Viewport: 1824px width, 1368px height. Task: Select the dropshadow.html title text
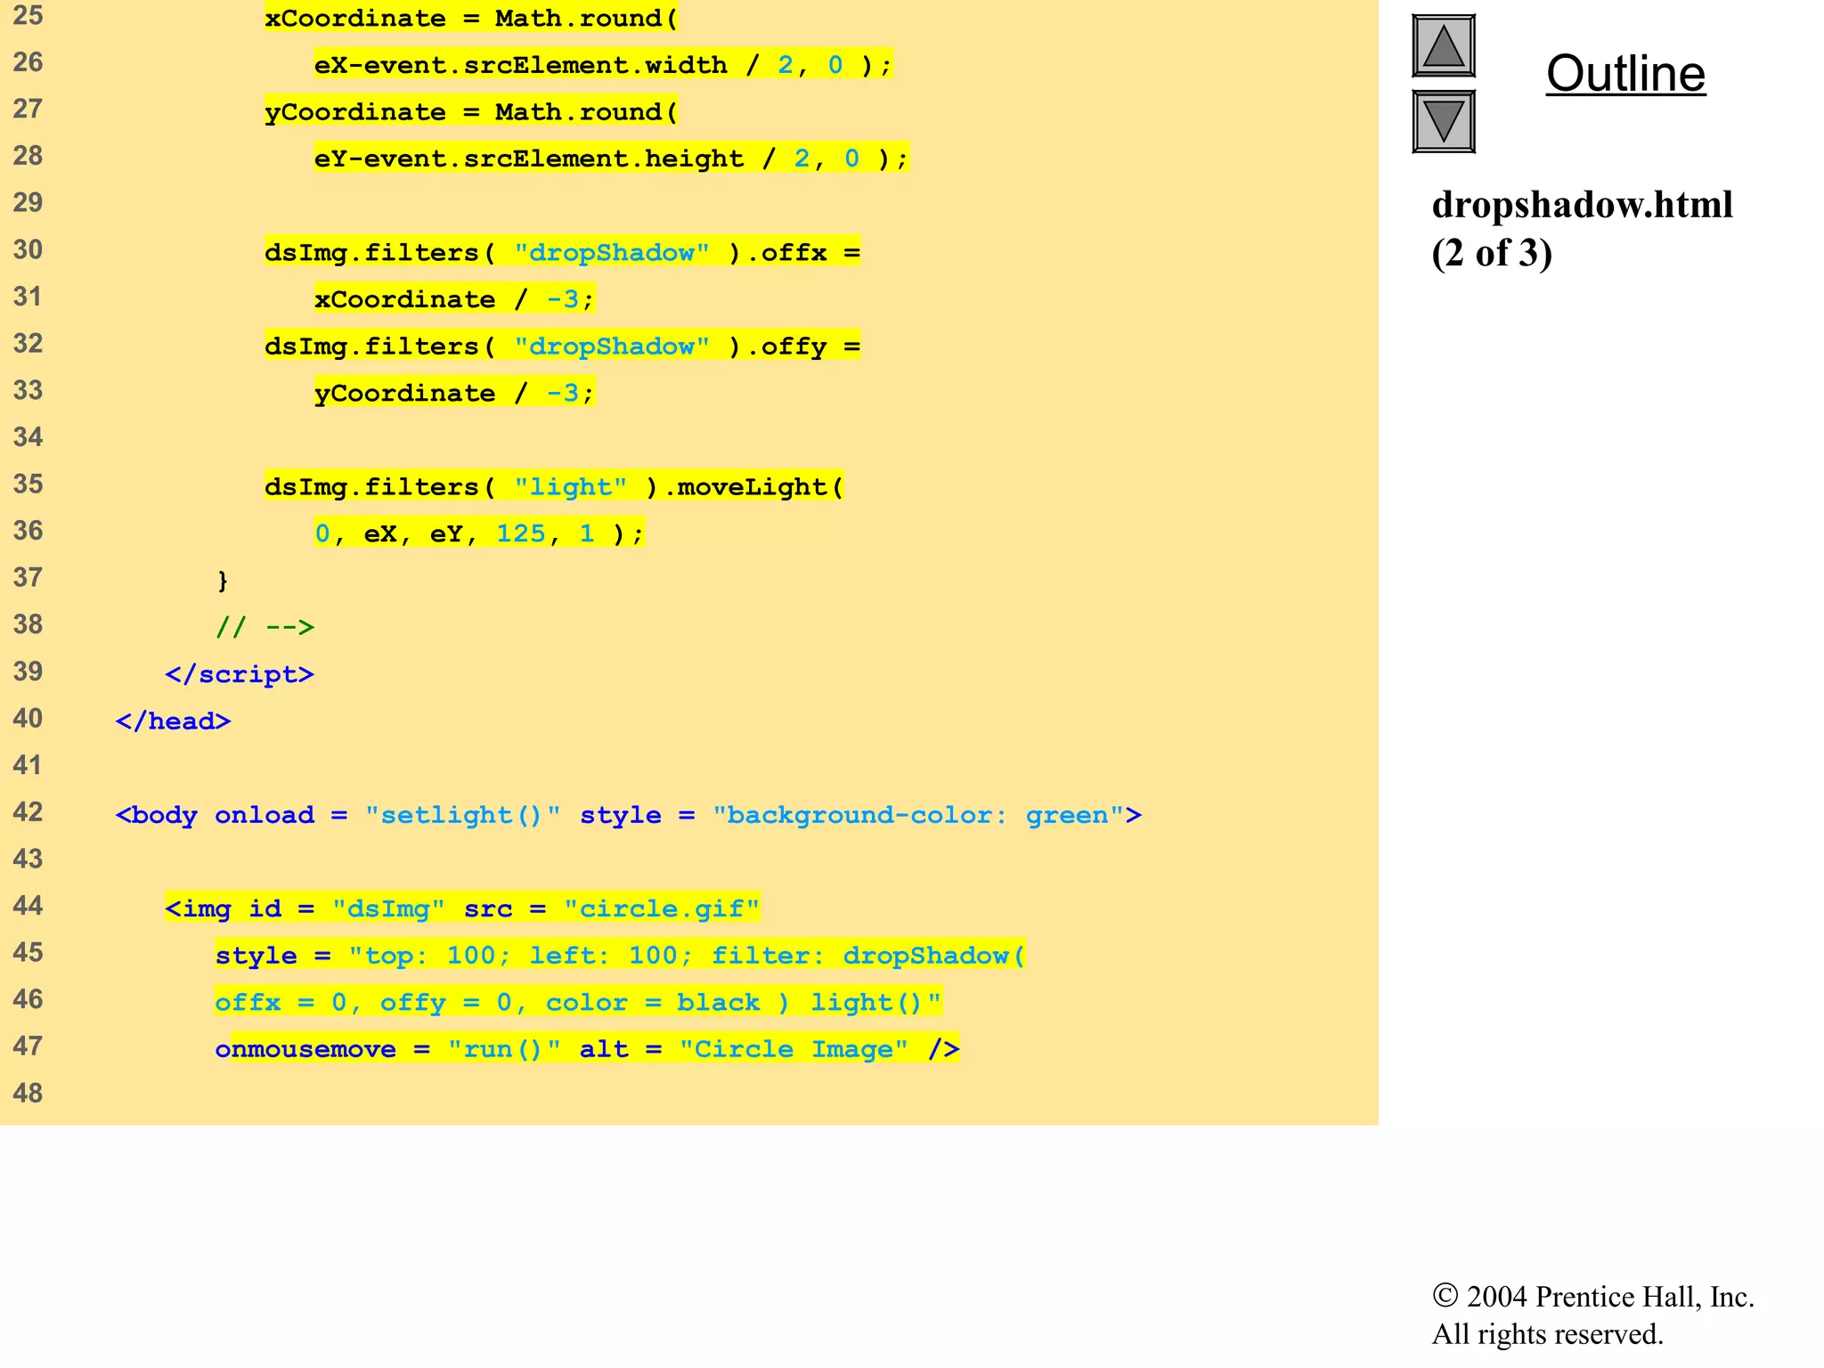(x=1582, y=205)
